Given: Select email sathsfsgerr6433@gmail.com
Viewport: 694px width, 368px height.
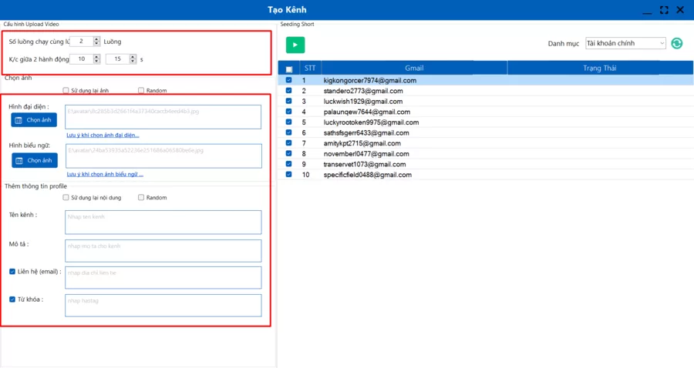Looking at the screenshot, I should click(x=366, y=133).
